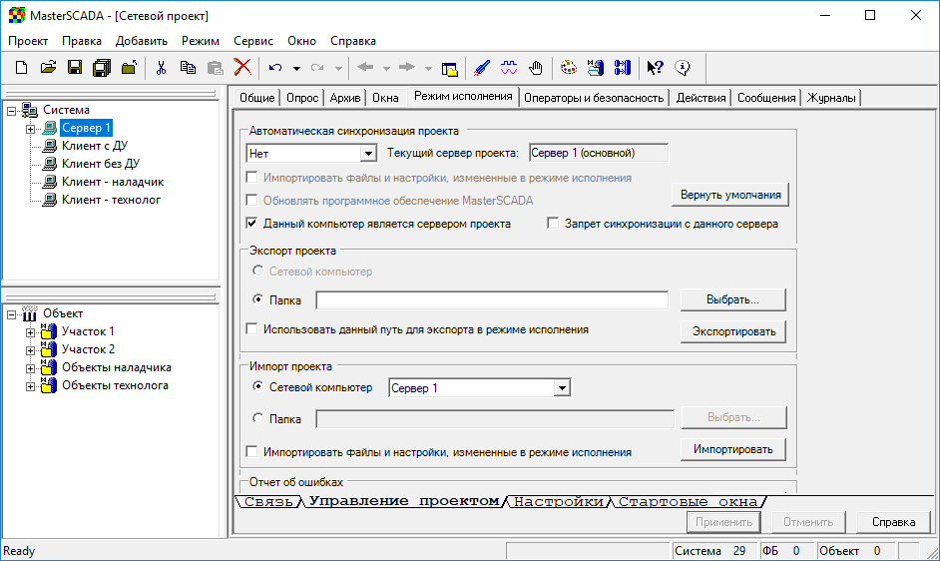Open the Проект menu
940x561 pixels.
tap(28, 41)
